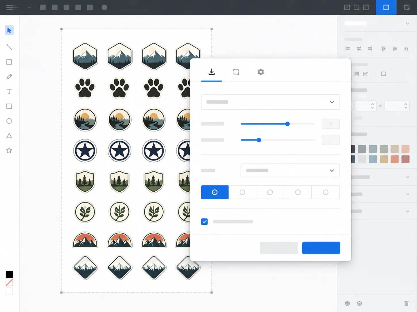
Task: Choose the fourth segmented radio option
Action: coord(298,192)
